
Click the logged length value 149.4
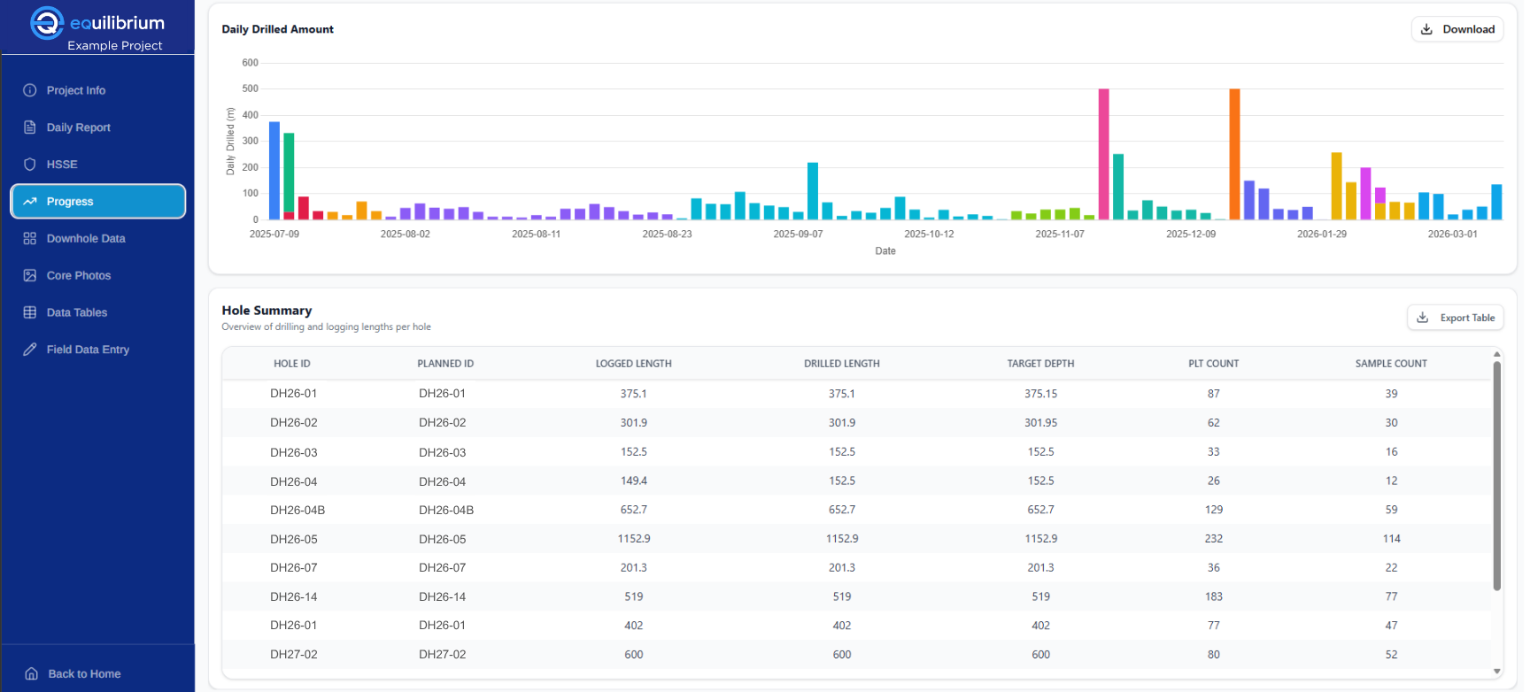point(634,481)
